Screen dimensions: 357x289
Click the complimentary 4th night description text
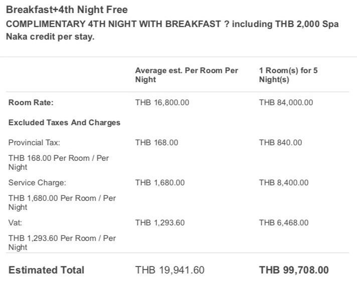coord(171,31)
